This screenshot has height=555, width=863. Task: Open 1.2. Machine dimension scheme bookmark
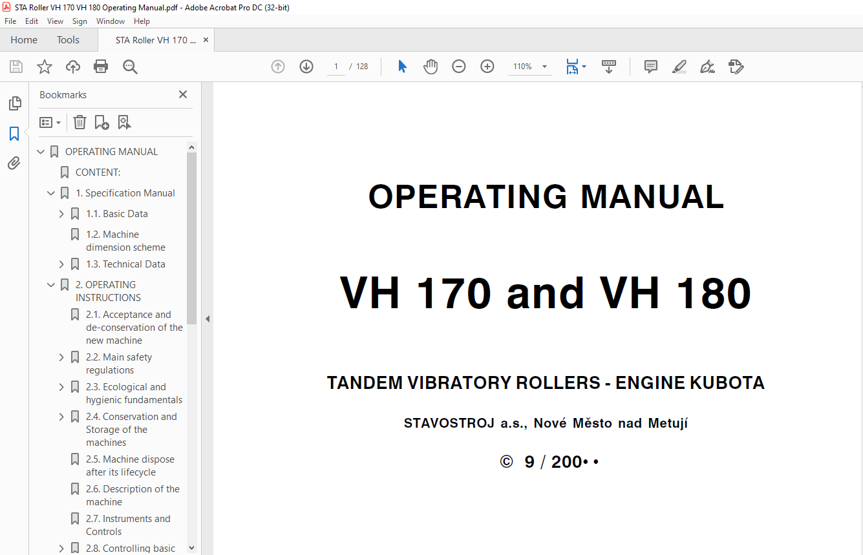[125, 241]
